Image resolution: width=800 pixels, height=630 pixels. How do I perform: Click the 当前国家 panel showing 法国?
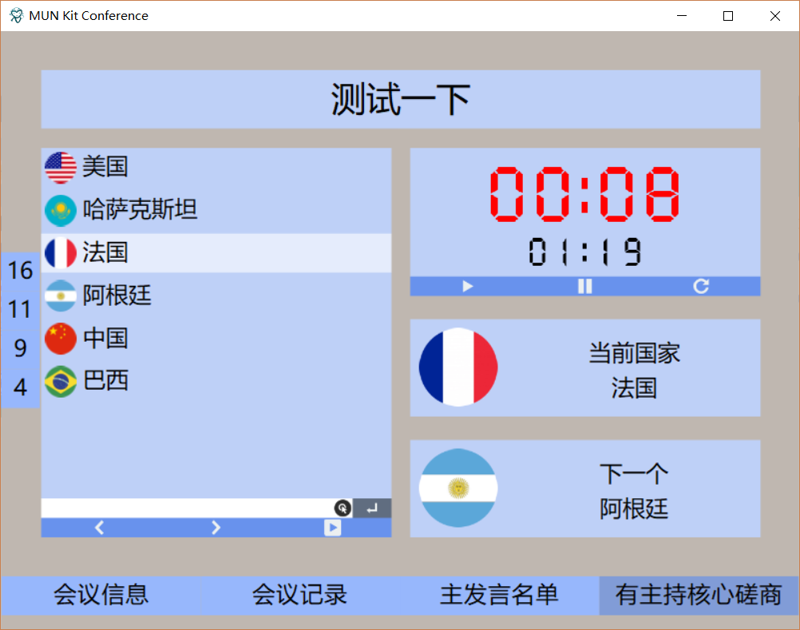click(x=584, y=367)
